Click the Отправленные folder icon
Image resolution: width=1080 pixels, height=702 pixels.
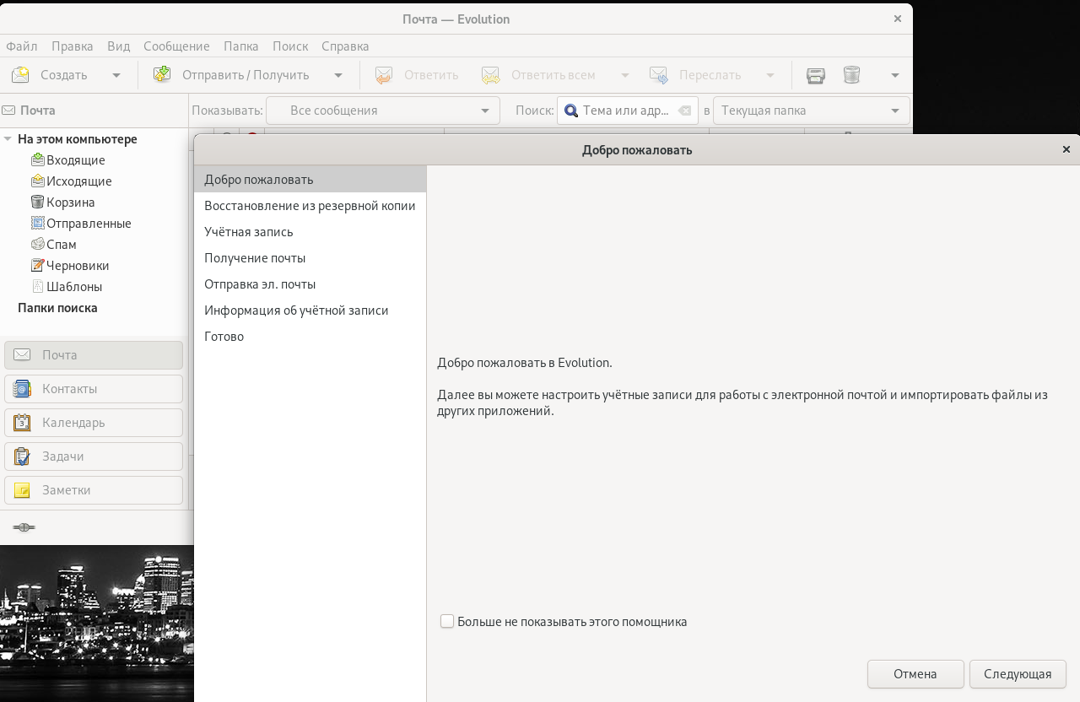coord(37,223)
